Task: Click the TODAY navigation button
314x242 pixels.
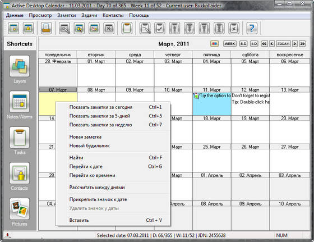Action: (283, 44)
